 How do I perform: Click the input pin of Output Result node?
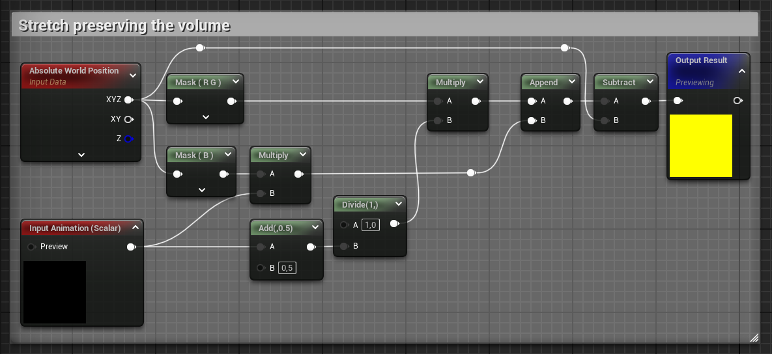point(678,101)
